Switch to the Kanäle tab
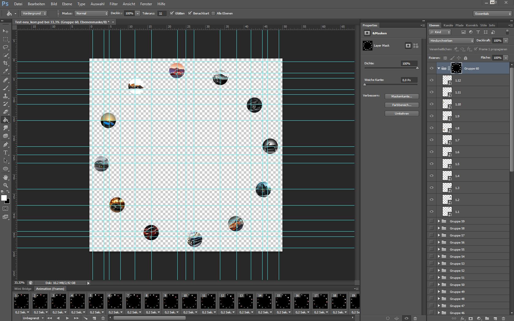This screenshot has width=514, height=321. pos(448,25)
